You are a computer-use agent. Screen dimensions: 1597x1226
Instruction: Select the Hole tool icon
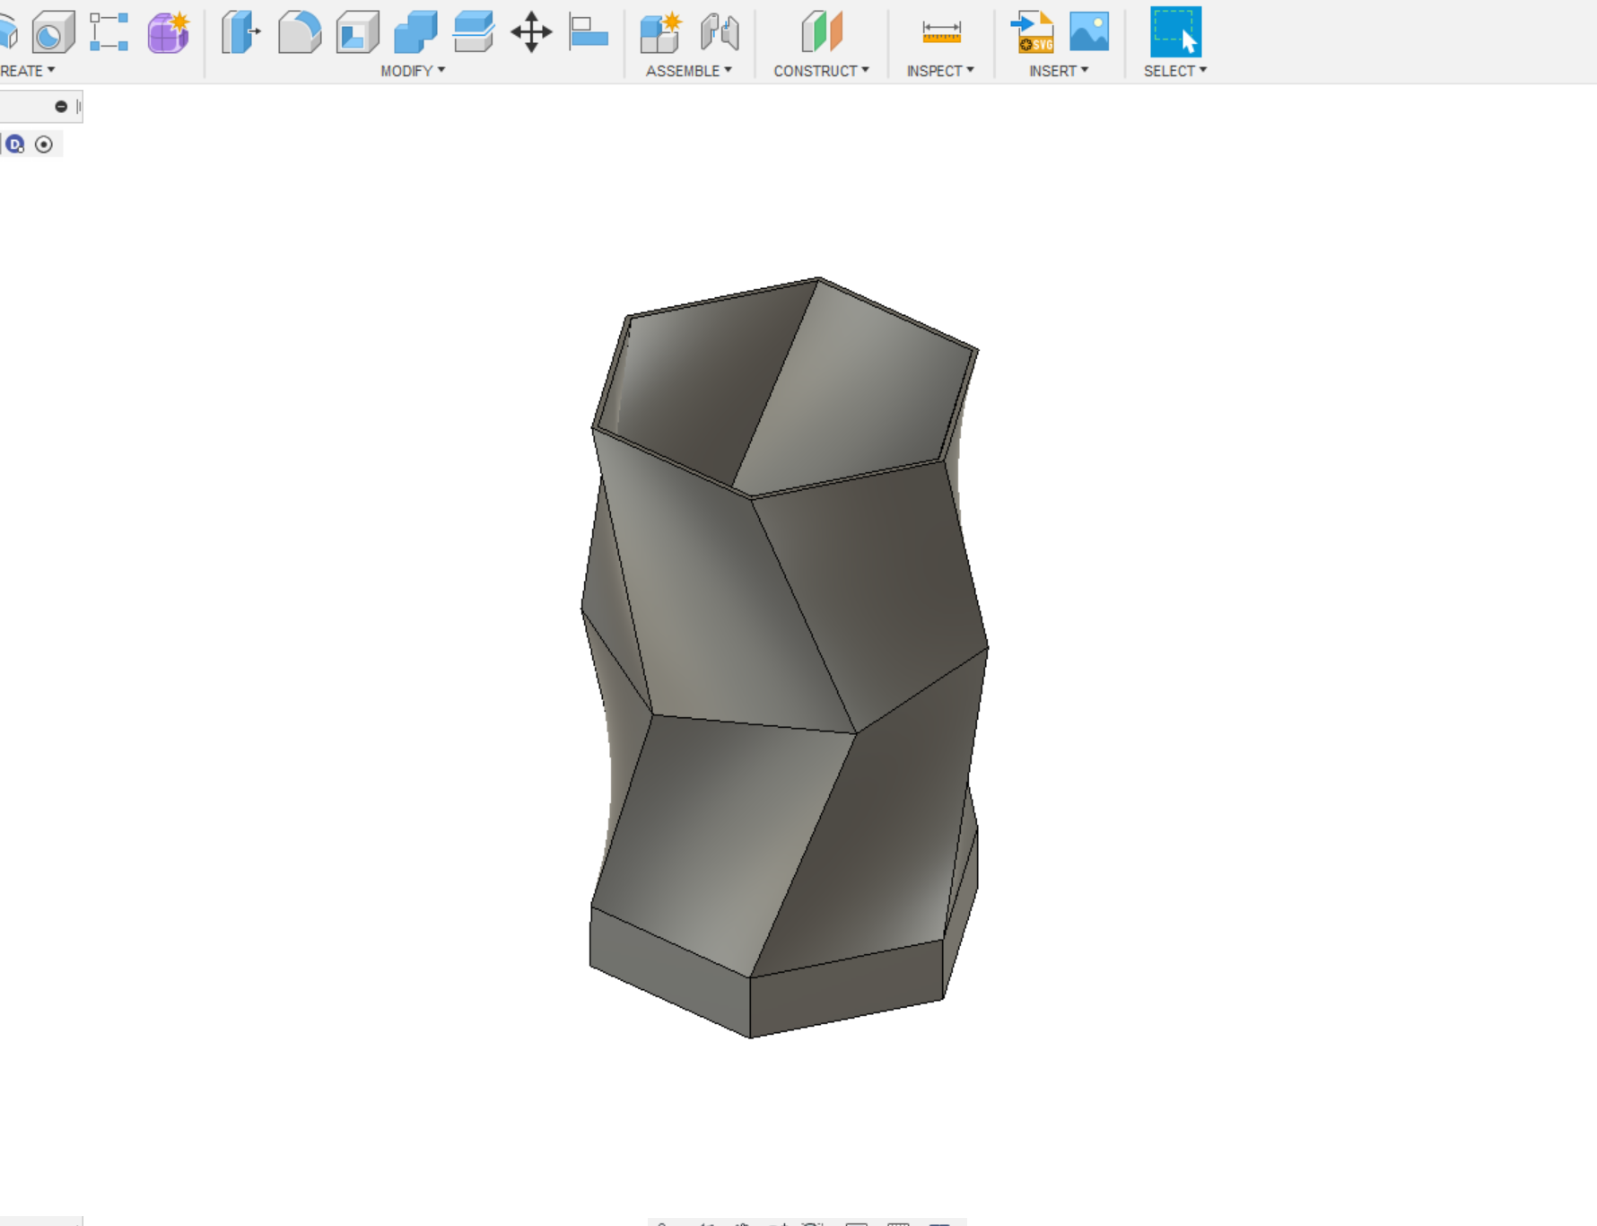pos(53,33)
